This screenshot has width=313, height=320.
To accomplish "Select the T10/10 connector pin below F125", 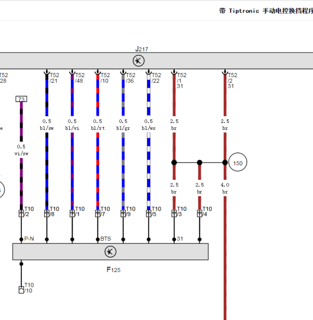I will [21, 290].
